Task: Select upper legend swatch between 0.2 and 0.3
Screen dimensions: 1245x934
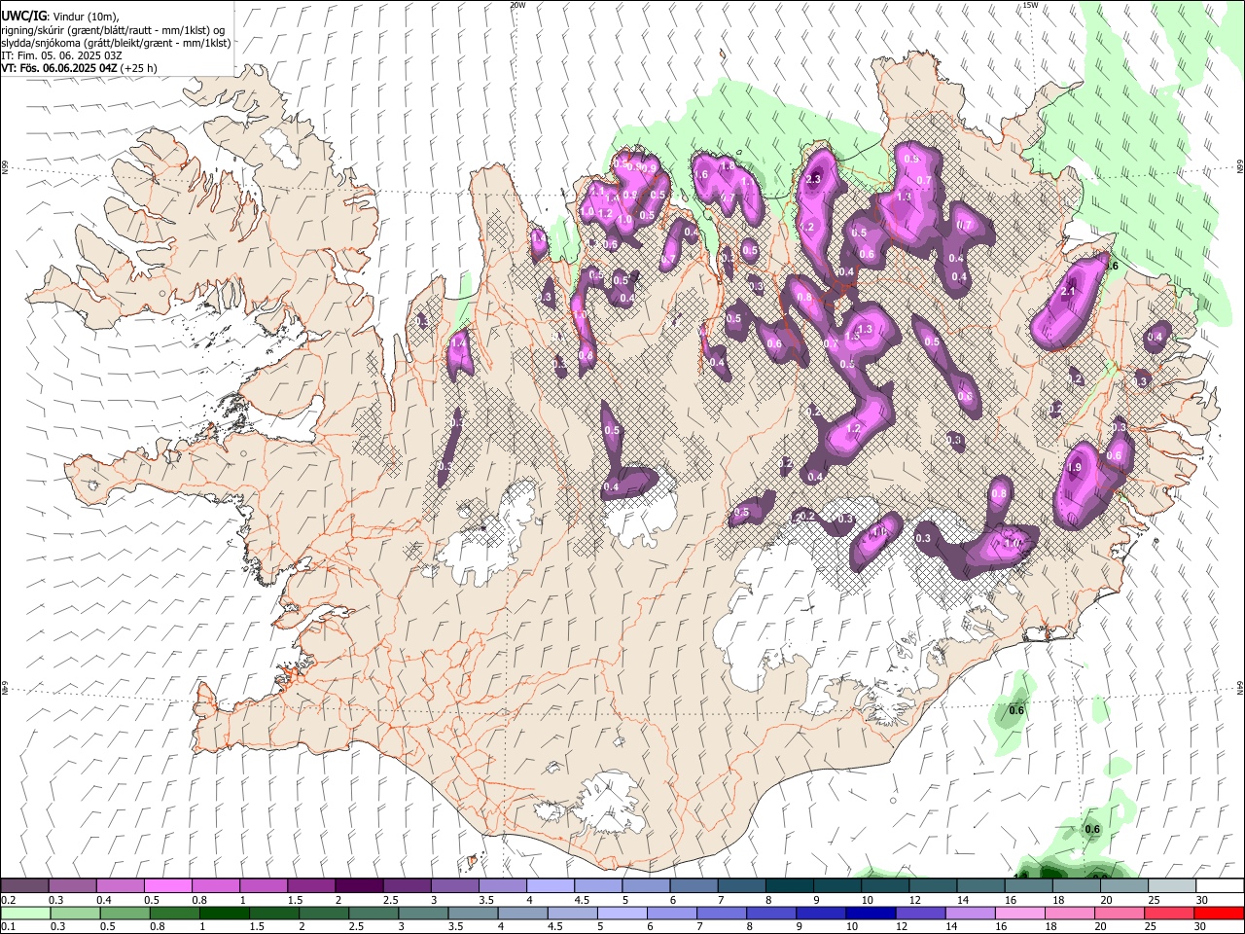Action: pos(25,885)
